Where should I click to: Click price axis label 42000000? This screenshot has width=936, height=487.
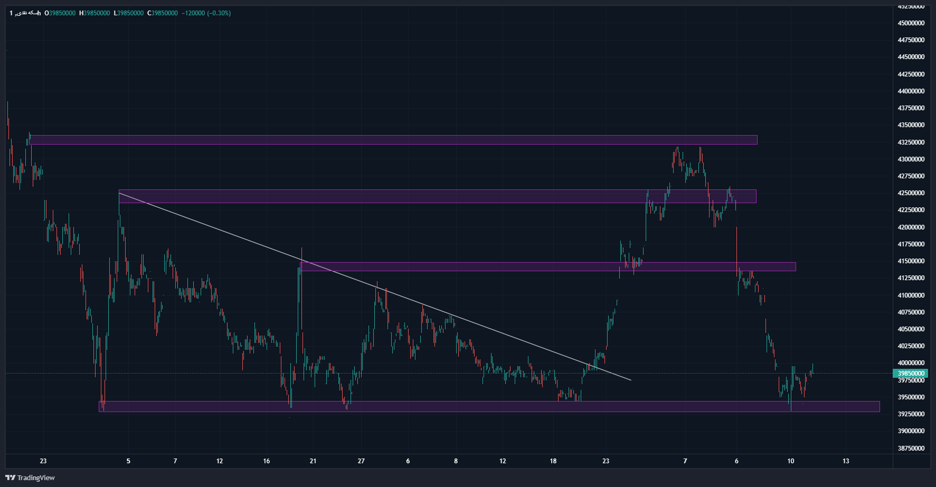tap(911, 227)
